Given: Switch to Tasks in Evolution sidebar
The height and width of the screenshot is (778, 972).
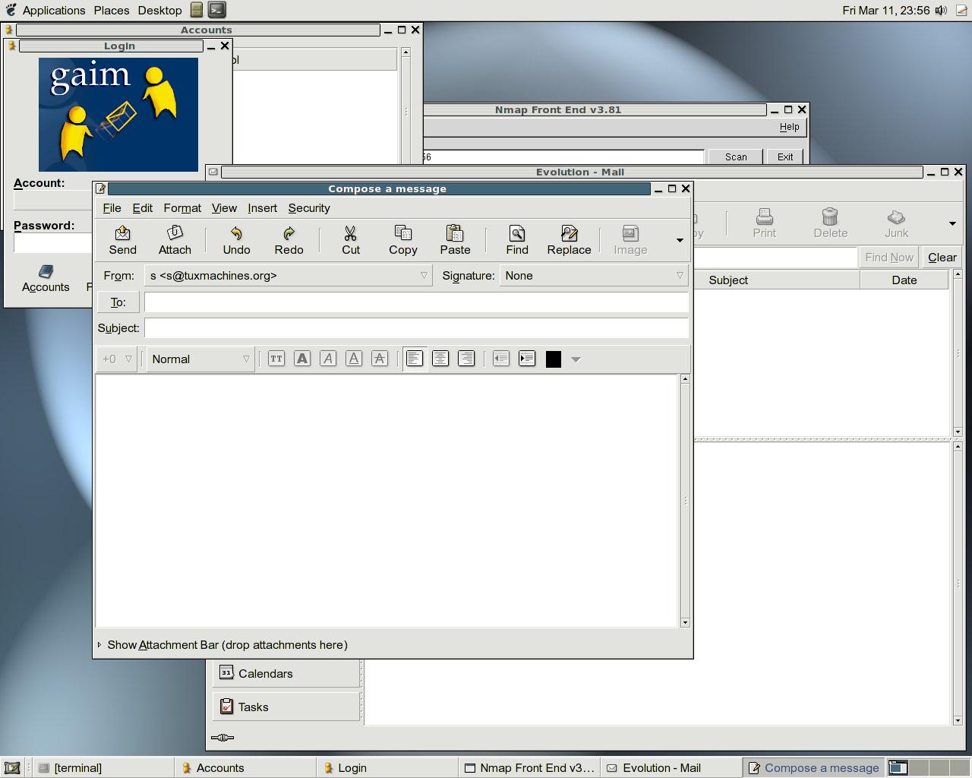Looking at the screenshot, I should point(287,707).
